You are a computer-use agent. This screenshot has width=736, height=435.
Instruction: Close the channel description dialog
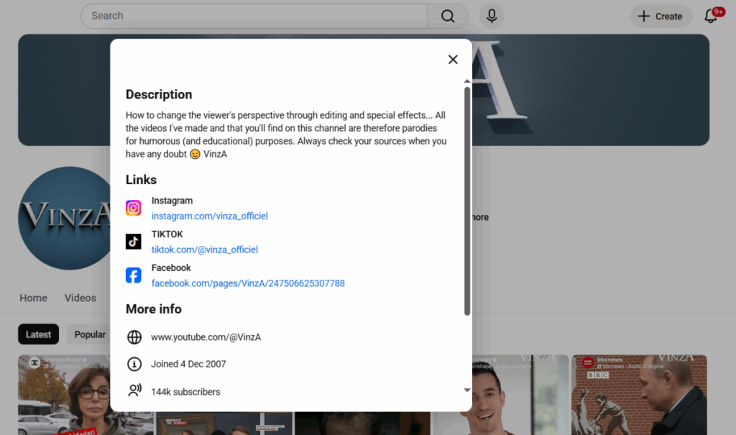point(453,60)
